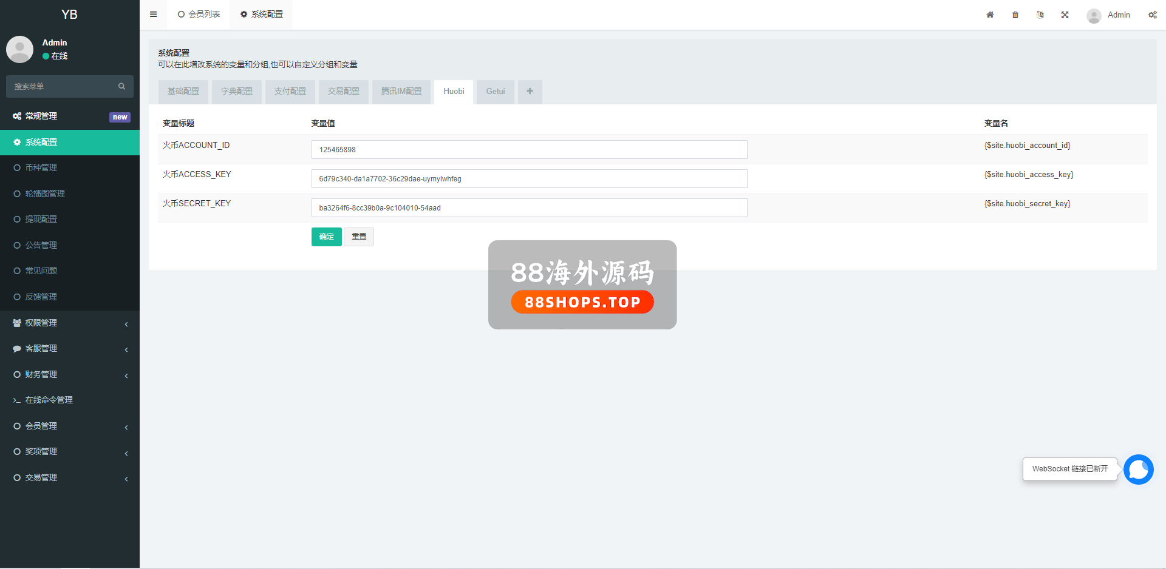This screenshot has width=1166, height=569.
Task: Click the search magnifier in sidebar
Action: click(121, 86)
